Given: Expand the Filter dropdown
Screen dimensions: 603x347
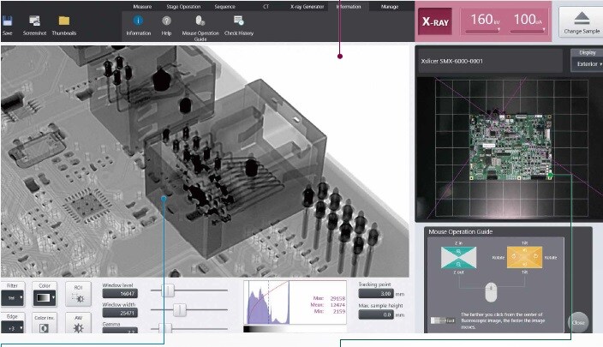Looking at the screenshot, I should coord(12,297).
